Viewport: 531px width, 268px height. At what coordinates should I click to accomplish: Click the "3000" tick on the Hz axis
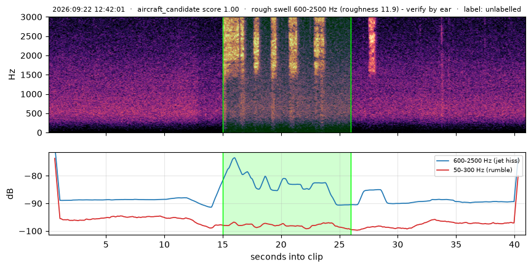click(x=33, y=17)
